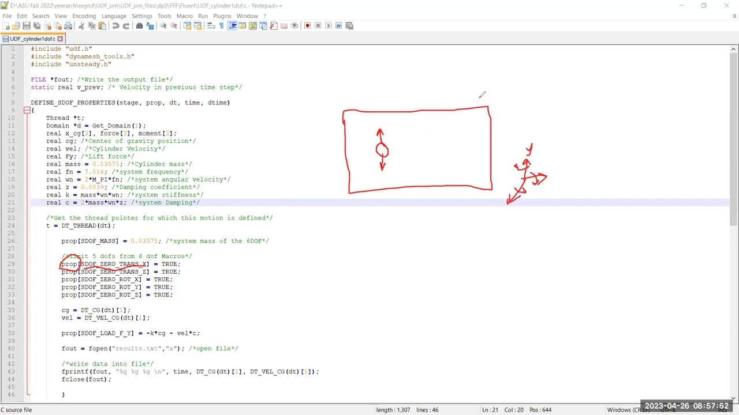Click the vertical scrollbar thumb
The height and width of the screenshot is (415, 739).
tap(734, 138)
